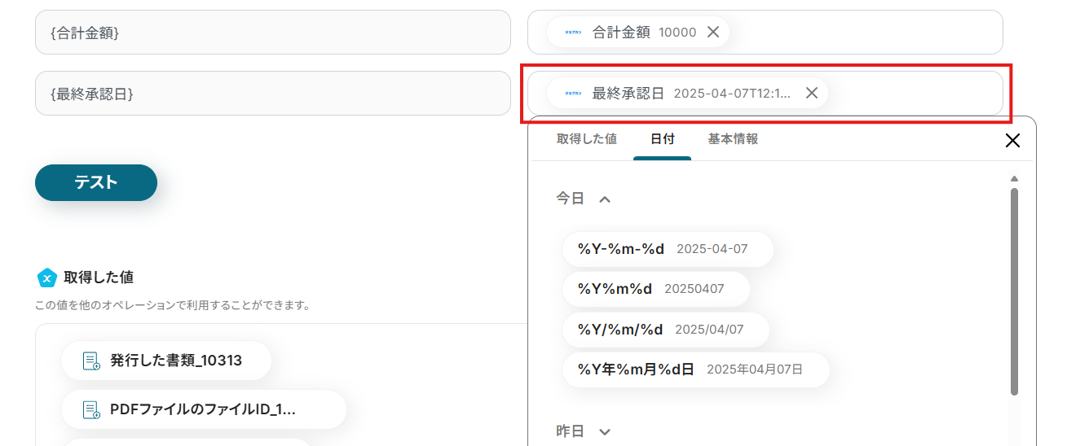
Task: Click the {合計金額} input field
Action: click(x=273, y=33)
